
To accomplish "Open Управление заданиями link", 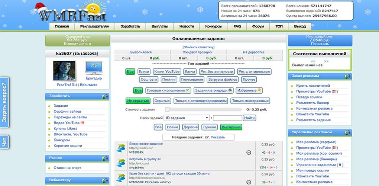I will (x=320, y=165).
